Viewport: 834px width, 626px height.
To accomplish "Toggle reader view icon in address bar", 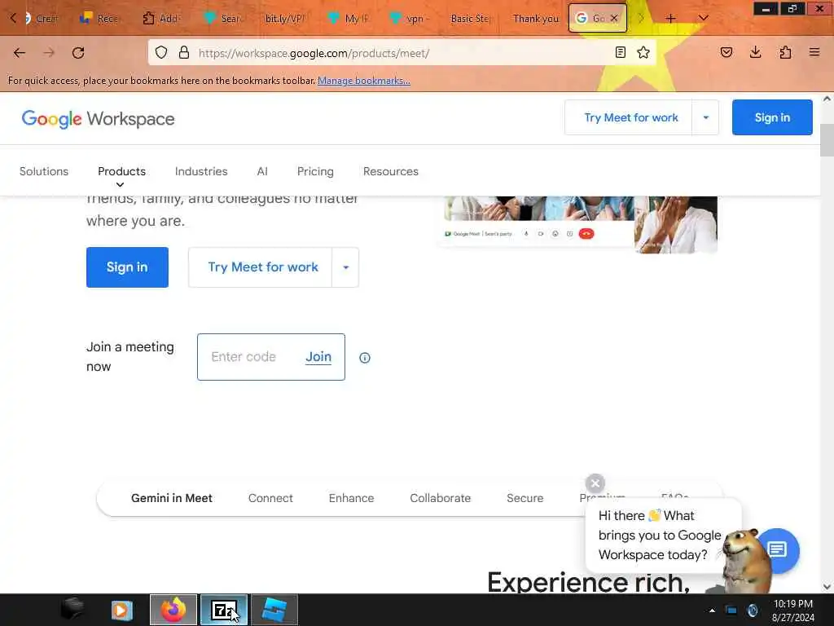I will [620, 52].
